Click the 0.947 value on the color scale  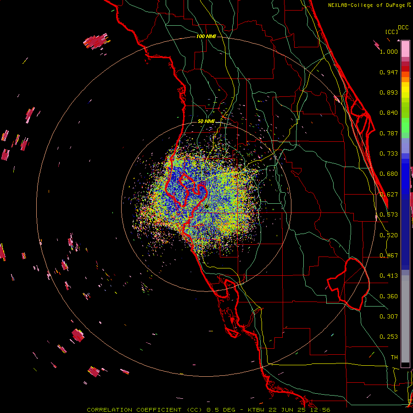[389, 72]
